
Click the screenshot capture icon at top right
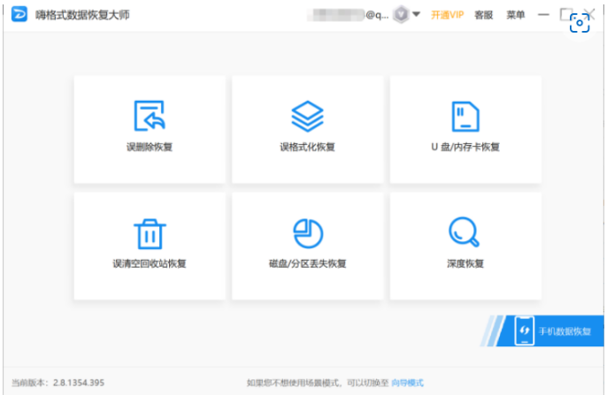(580, 24)
